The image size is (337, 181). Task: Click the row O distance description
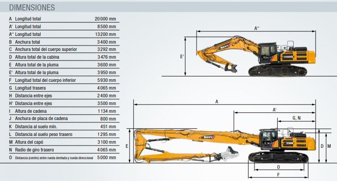[x=54, y=158]
